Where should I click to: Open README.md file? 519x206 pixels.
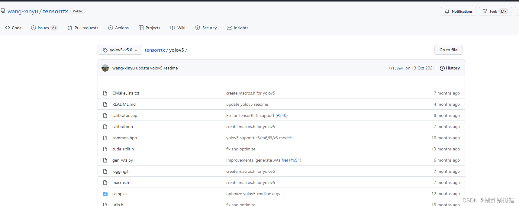[x=124, y=104]
